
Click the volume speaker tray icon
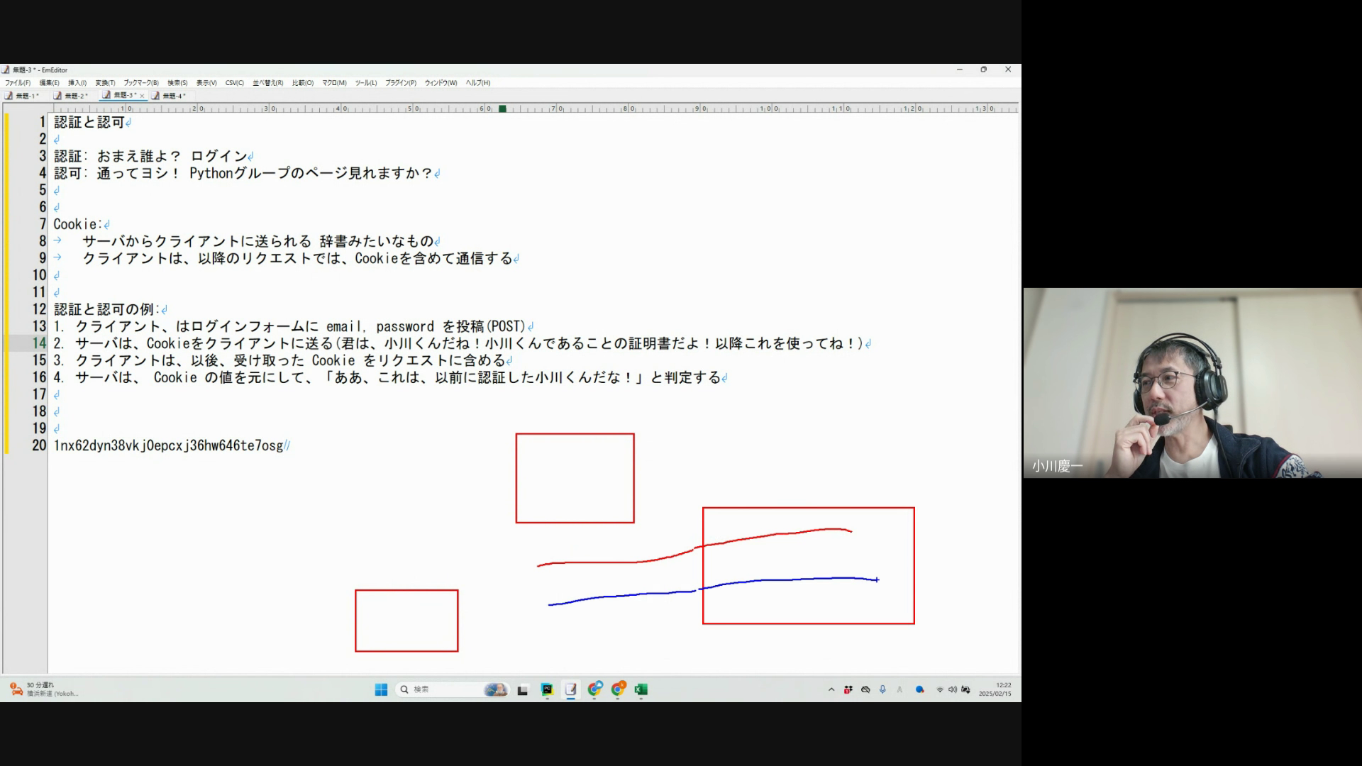click(x=952, y=689)
